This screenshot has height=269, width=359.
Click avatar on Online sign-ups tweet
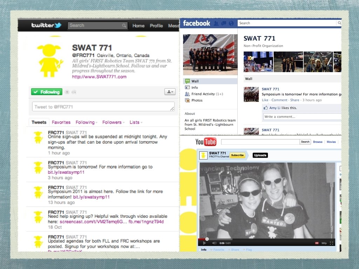[x=38, y=137]
